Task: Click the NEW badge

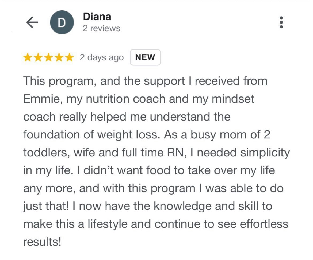Action: [x=145, y=57]
